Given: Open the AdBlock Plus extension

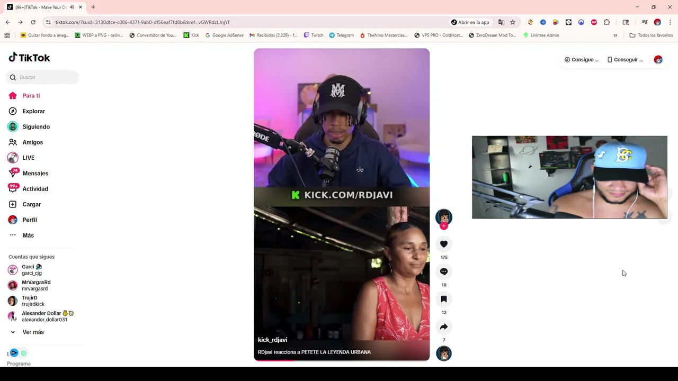Looking at the screenshot, I should [594, 22].
